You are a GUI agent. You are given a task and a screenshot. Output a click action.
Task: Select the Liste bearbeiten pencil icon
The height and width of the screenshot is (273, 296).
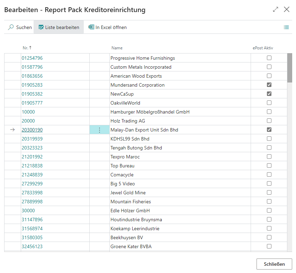[41, 27]
